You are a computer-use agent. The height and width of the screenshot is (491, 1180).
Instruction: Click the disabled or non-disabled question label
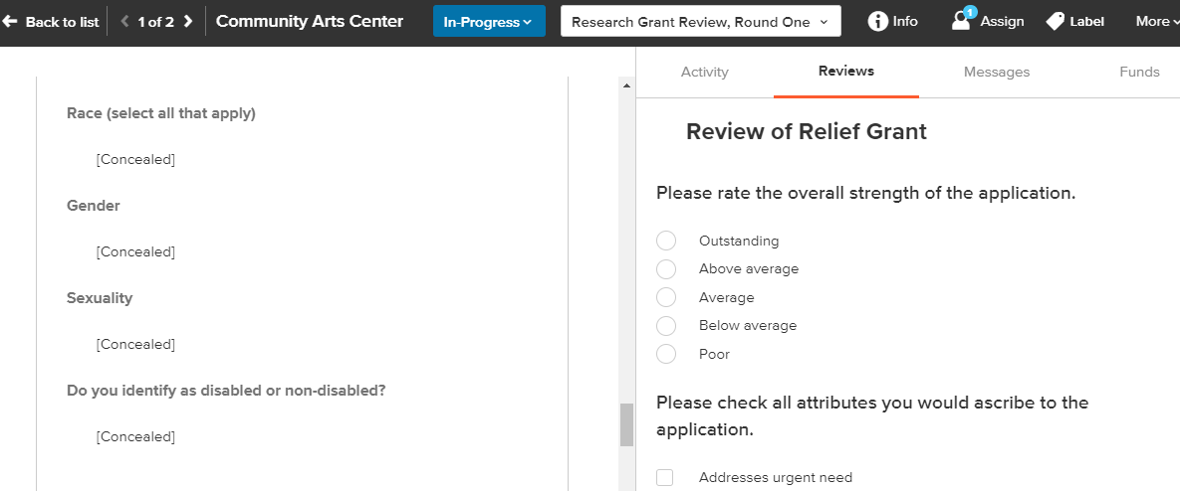point(226,391)
